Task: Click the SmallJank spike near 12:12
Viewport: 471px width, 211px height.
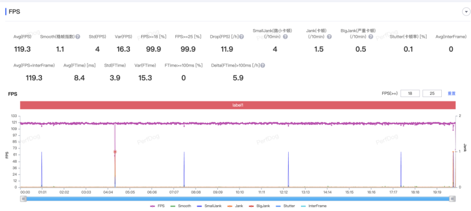Action: point(288,169)
